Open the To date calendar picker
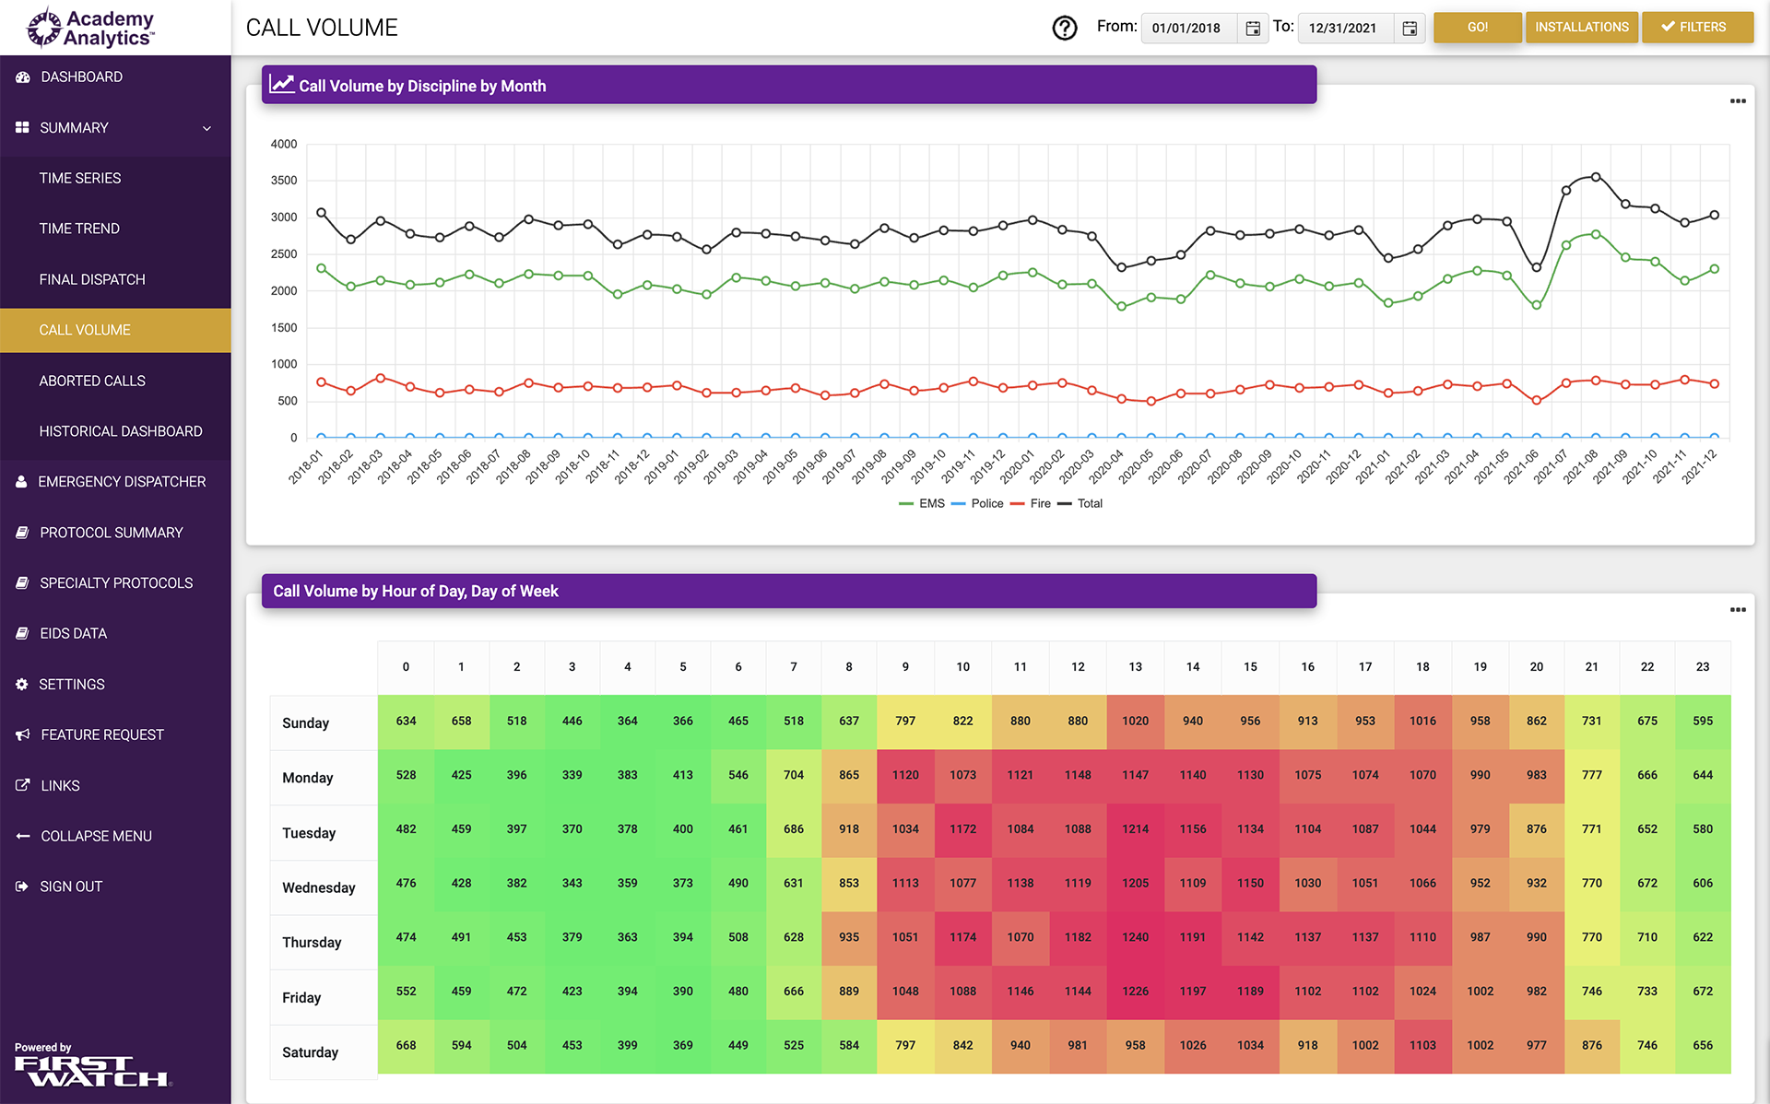1770x1104 pixels. (x=1410, y=29)
